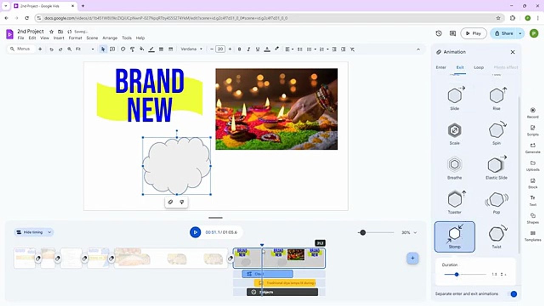Open the Uploads side panel
This screenshot has width=544, height=306.
point(533,165)
